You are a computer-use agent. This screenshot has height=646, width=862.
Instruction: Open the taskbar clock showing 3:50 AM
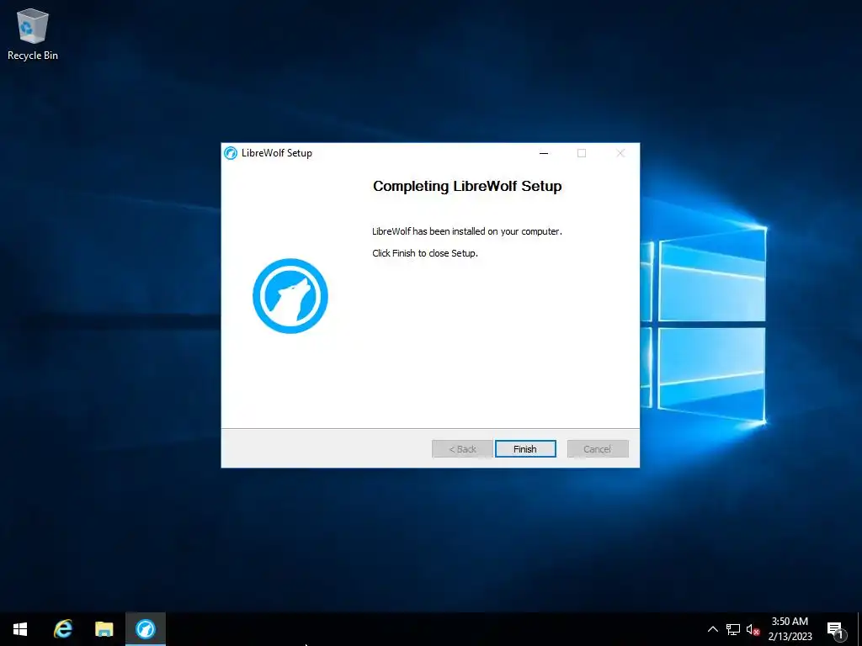click(x=790, y=629)
